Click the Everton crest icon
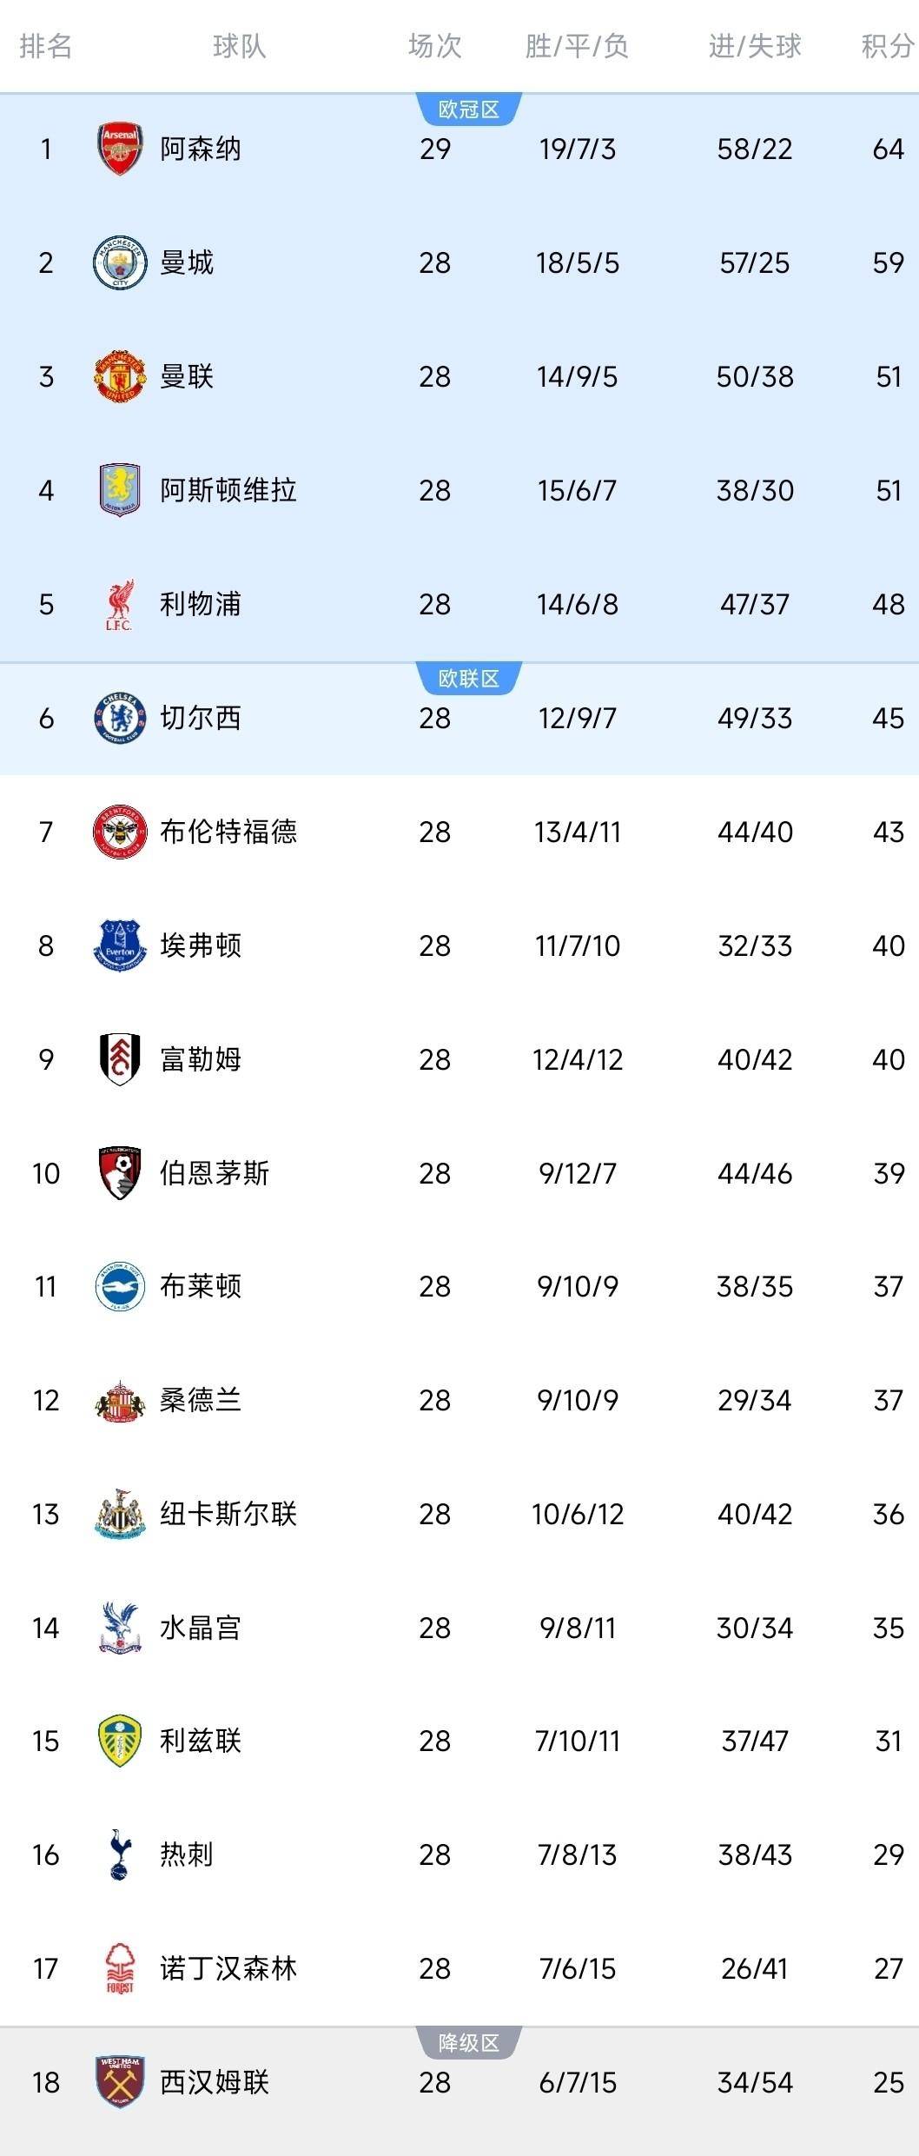 [x=119, y=946]
